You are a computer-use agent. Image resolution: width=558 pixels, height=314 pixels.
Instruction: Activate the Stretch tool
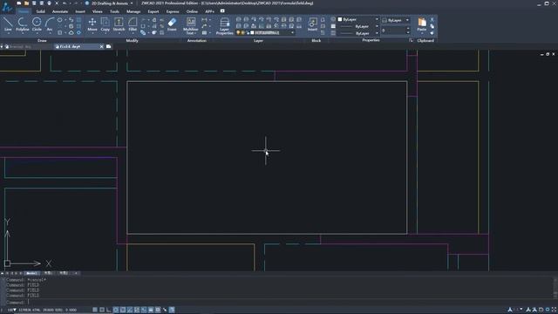tap(119, 24)
